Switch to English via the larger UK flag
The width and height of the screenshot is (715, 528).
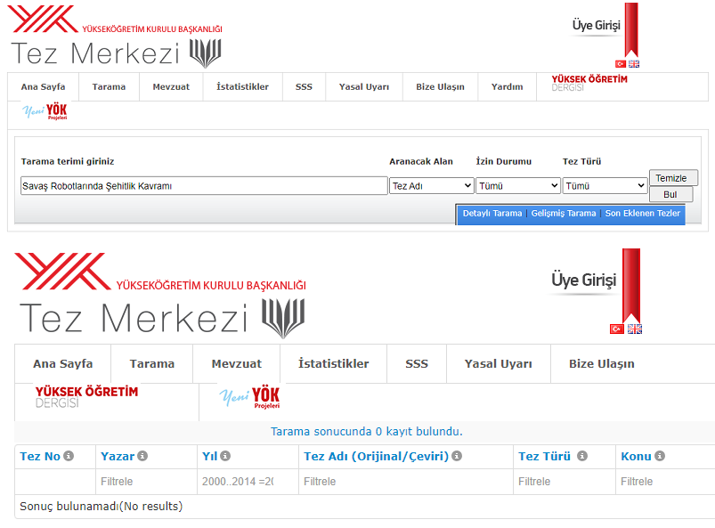(634, 329)
